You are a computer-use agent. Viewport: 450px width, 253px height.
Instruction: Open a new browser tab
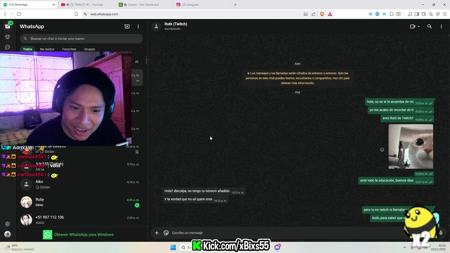[235, 5]
